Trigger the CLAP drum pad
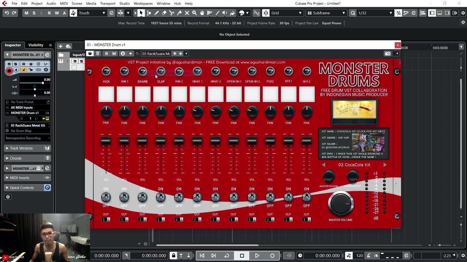The height and width of the screenshot is (262, 467). pos(161,95)
